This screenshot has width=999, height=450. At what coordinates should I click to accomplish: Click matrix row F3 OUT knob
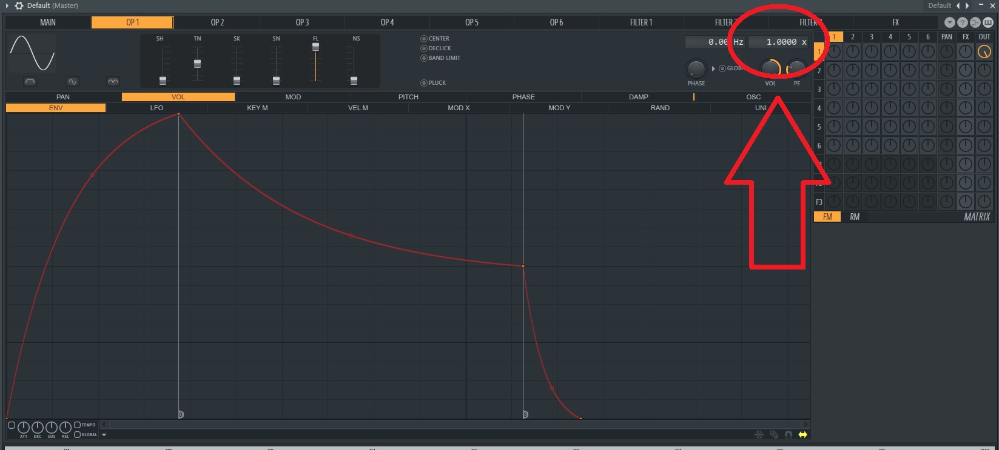(984, 202)
